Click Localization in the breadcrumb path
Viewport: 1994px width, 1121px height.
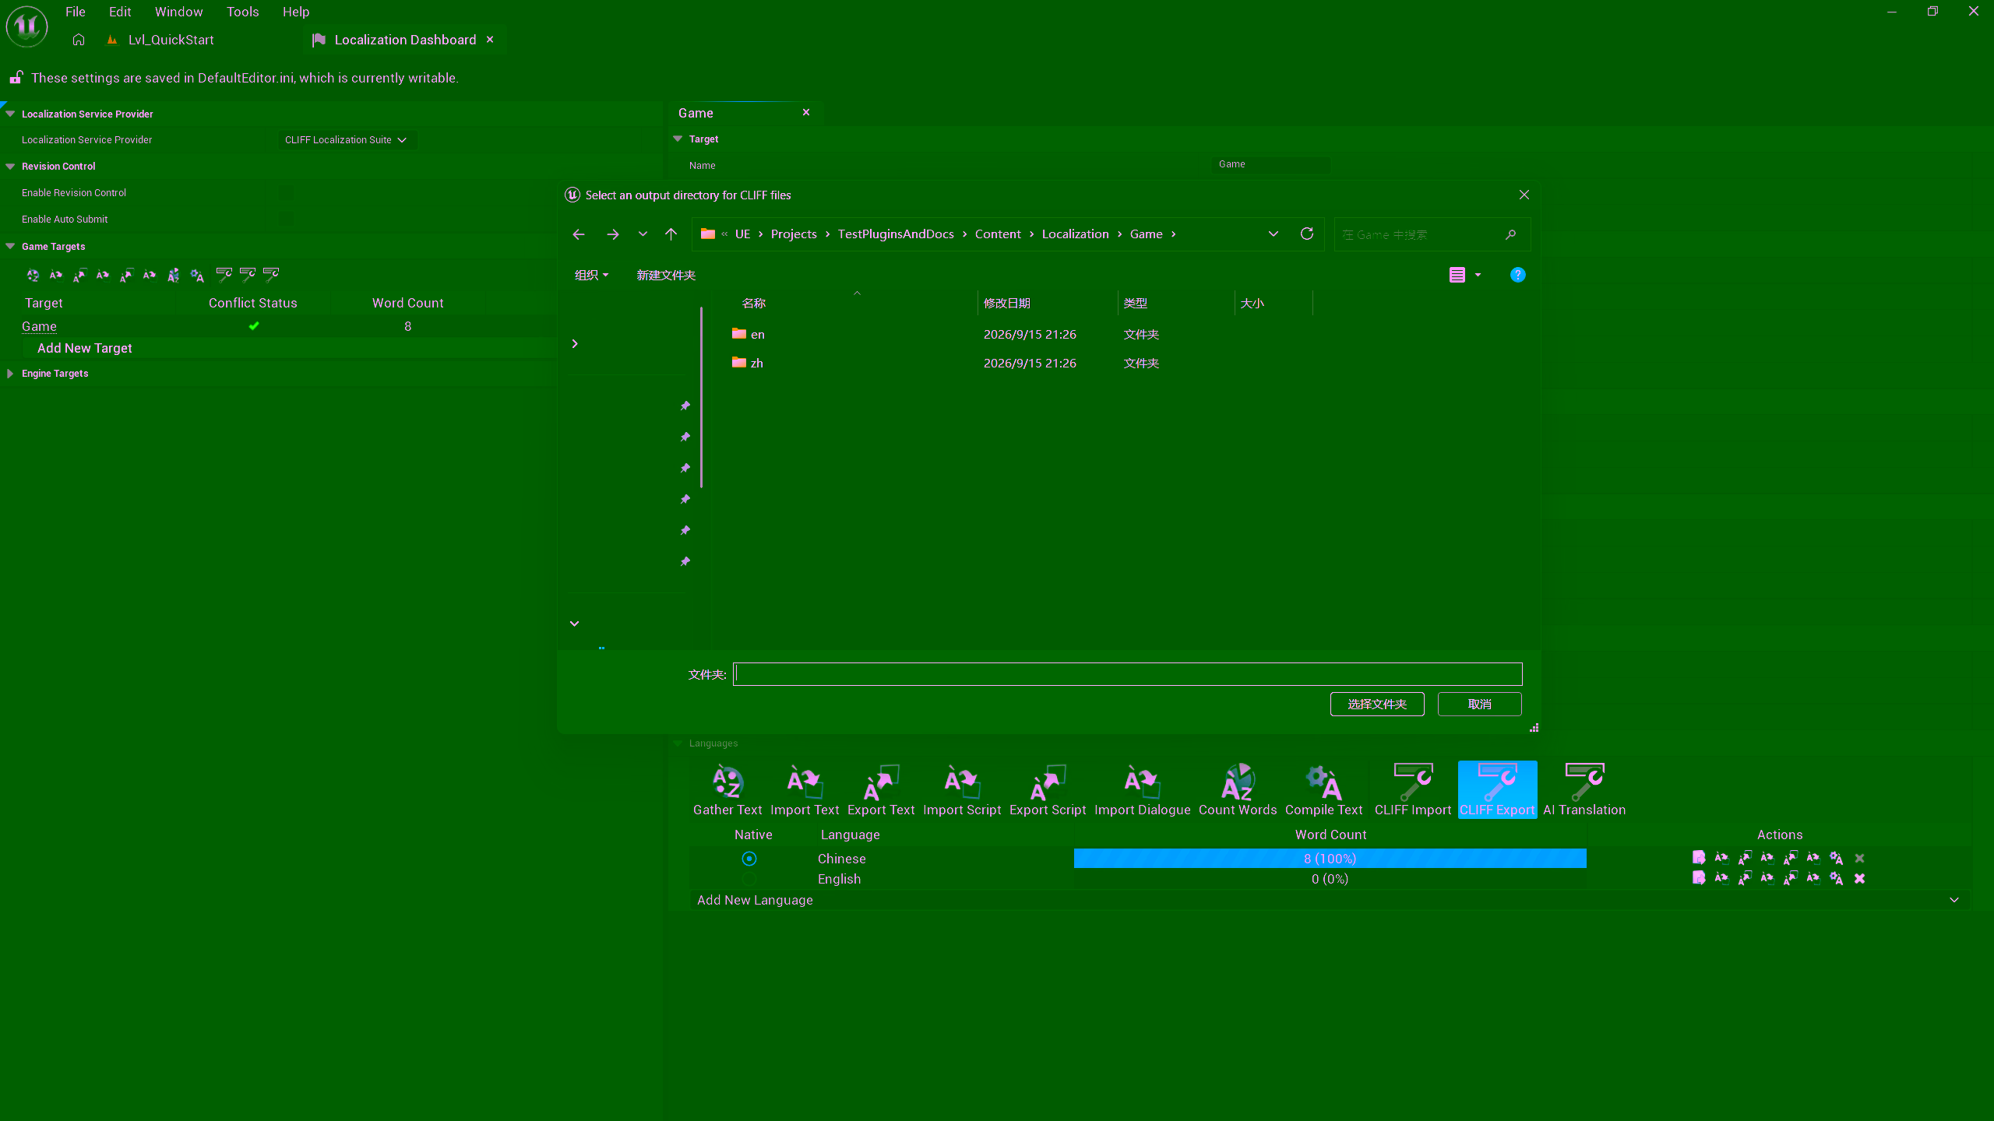point(1075,234)
